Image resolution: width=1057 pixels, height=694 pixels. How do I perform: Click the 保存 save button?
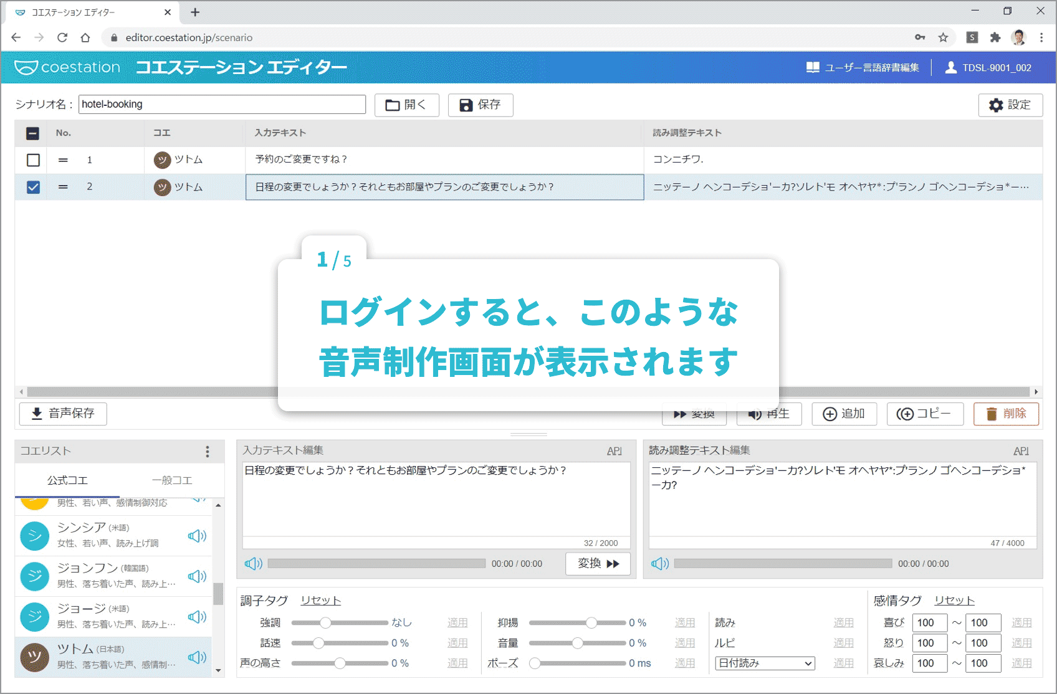pyautogui.click(x=481, y=105)
